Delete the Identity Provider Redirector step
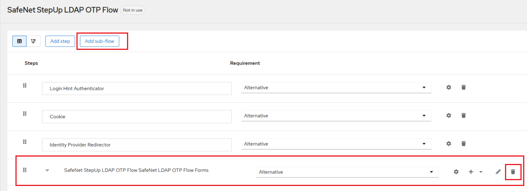527x191 pixels. tap(464, 144)
